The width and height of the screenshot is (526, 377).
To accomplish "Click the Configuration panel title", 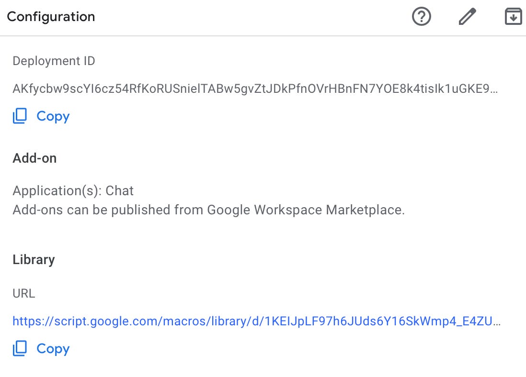I will click(x=51, y=17).
